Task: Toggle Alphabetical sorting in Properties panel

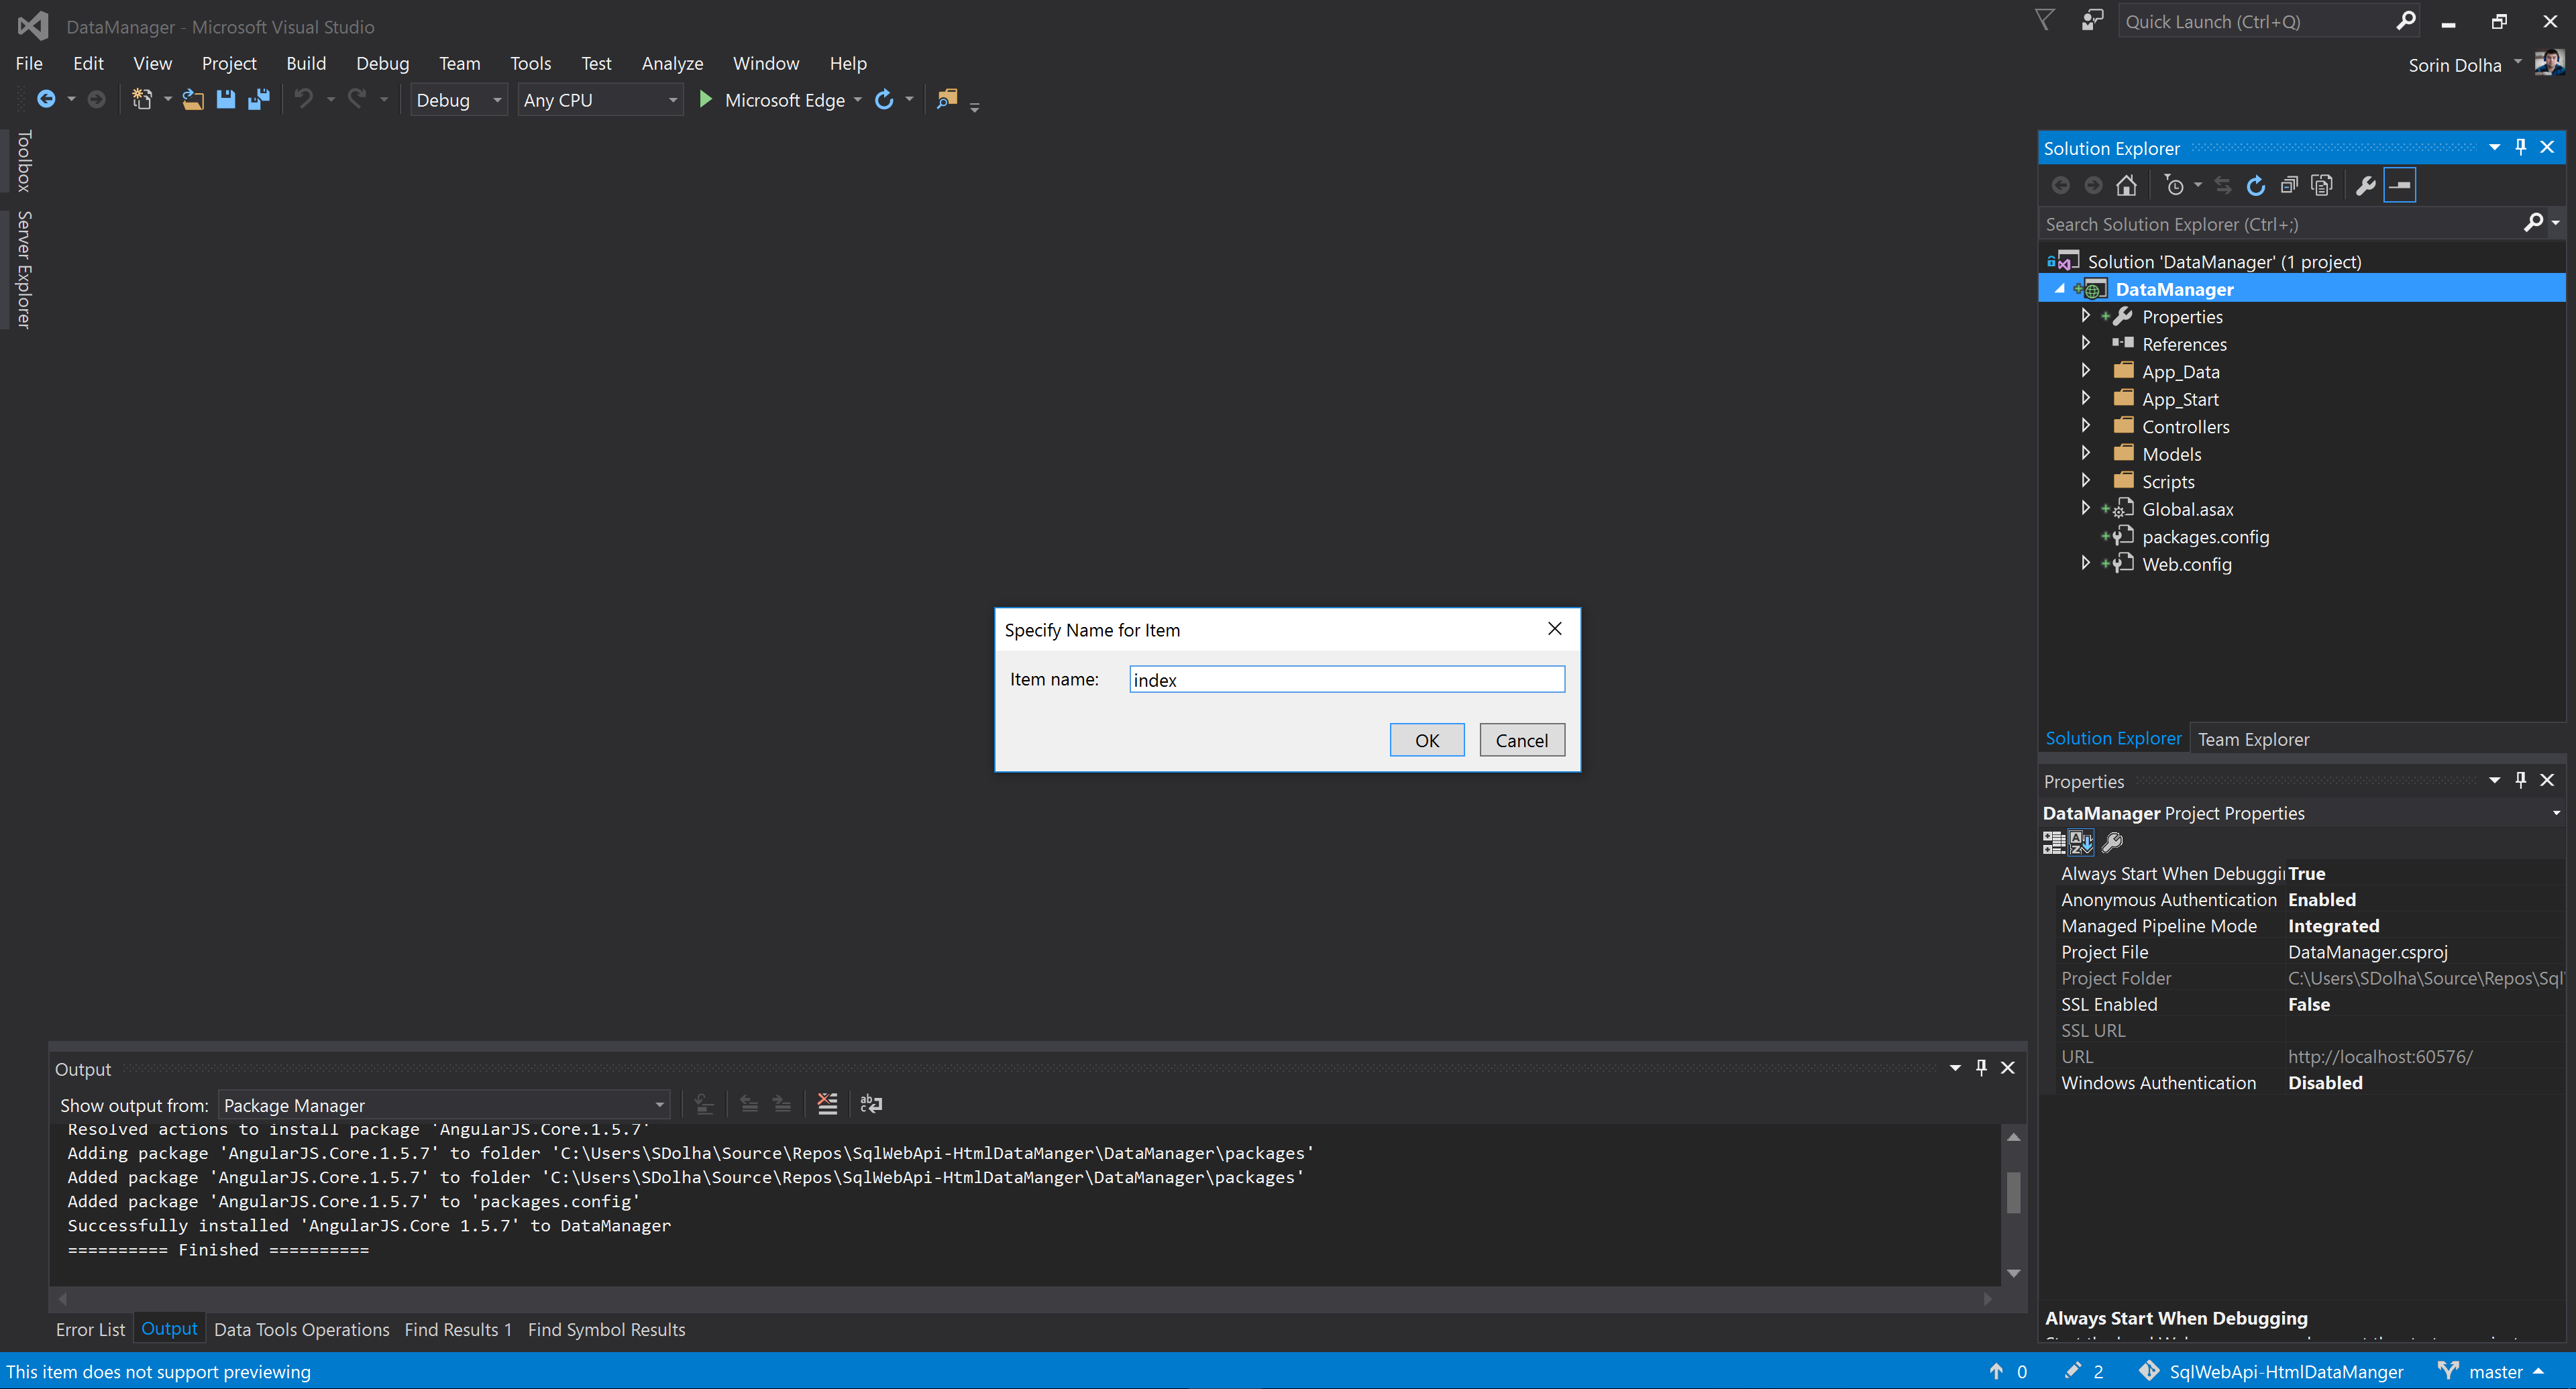Action: 2081,842
